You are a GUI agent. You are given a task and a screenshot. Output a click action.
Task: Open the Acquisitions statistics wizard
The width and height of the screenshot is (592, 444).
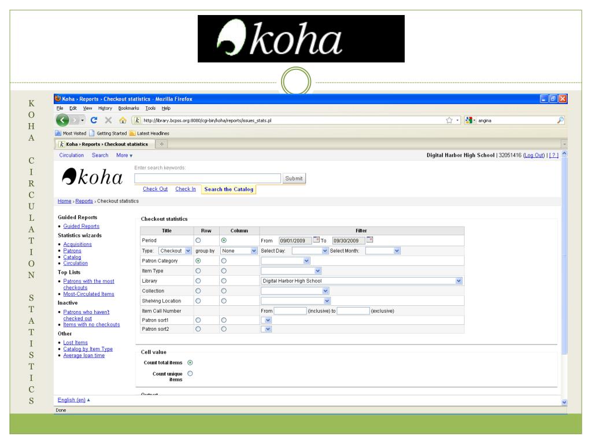point(77,245)
